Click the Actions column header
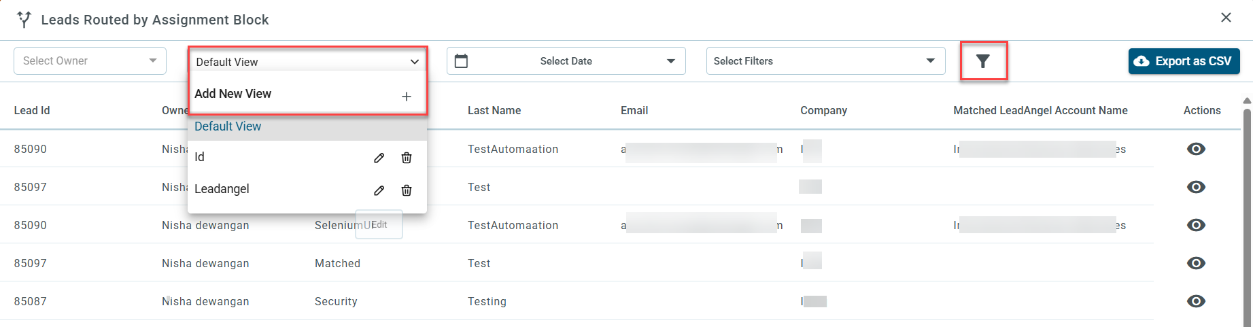Image resolution: width=1253 pixels, height=327 pixels. 1202,110
